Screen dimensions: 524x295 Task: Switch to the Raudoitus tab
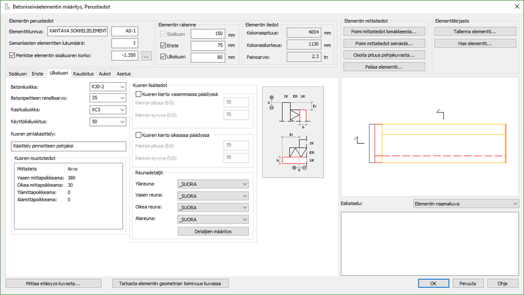pos(83,74)
